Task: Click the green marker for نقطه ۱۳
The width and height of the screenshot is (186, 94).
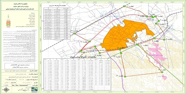Action: pos(121,53)
